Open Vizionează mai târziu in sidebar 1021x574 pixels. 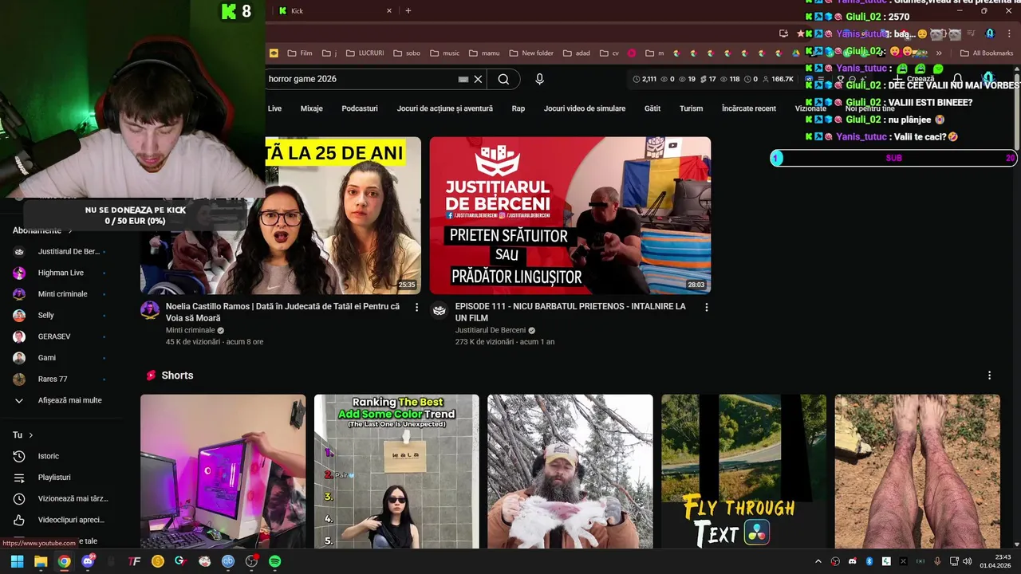tap(61, 498)
